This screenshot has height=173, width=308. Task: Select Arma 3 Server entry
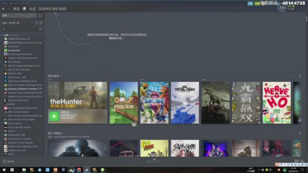click(15, 123)
